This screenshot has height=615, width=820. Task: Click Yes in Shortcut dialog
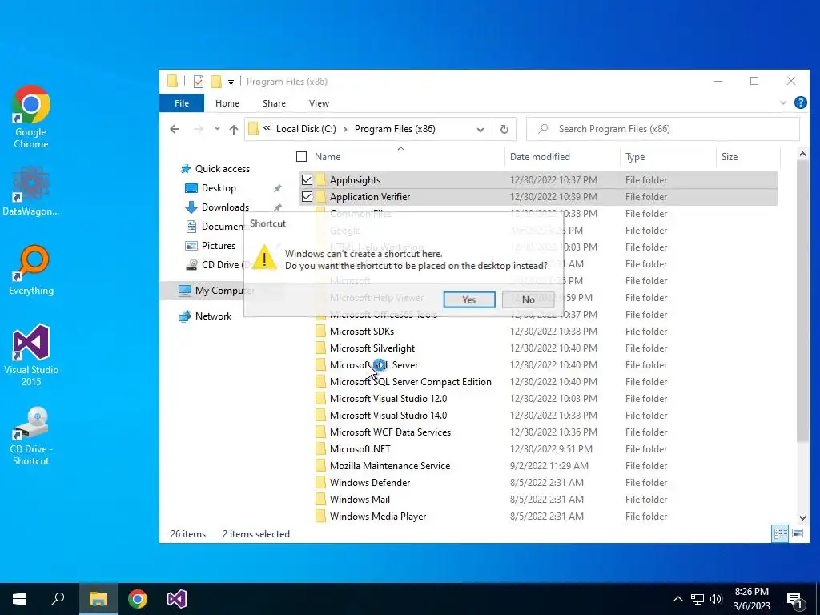coord(469,299)
